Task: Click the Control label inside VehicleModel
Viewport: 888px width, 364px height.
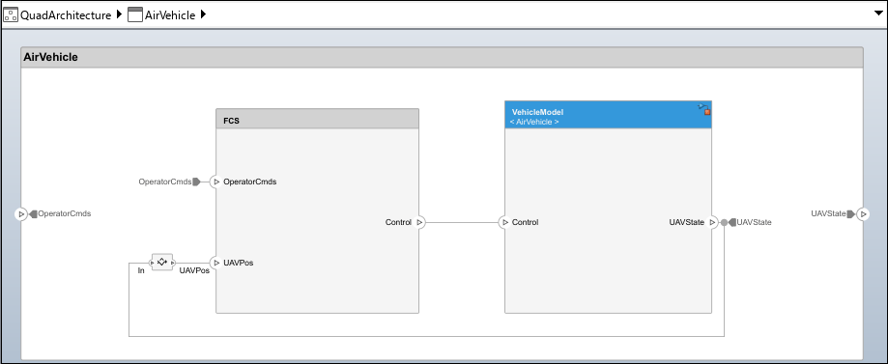Action: click(525, 222)
